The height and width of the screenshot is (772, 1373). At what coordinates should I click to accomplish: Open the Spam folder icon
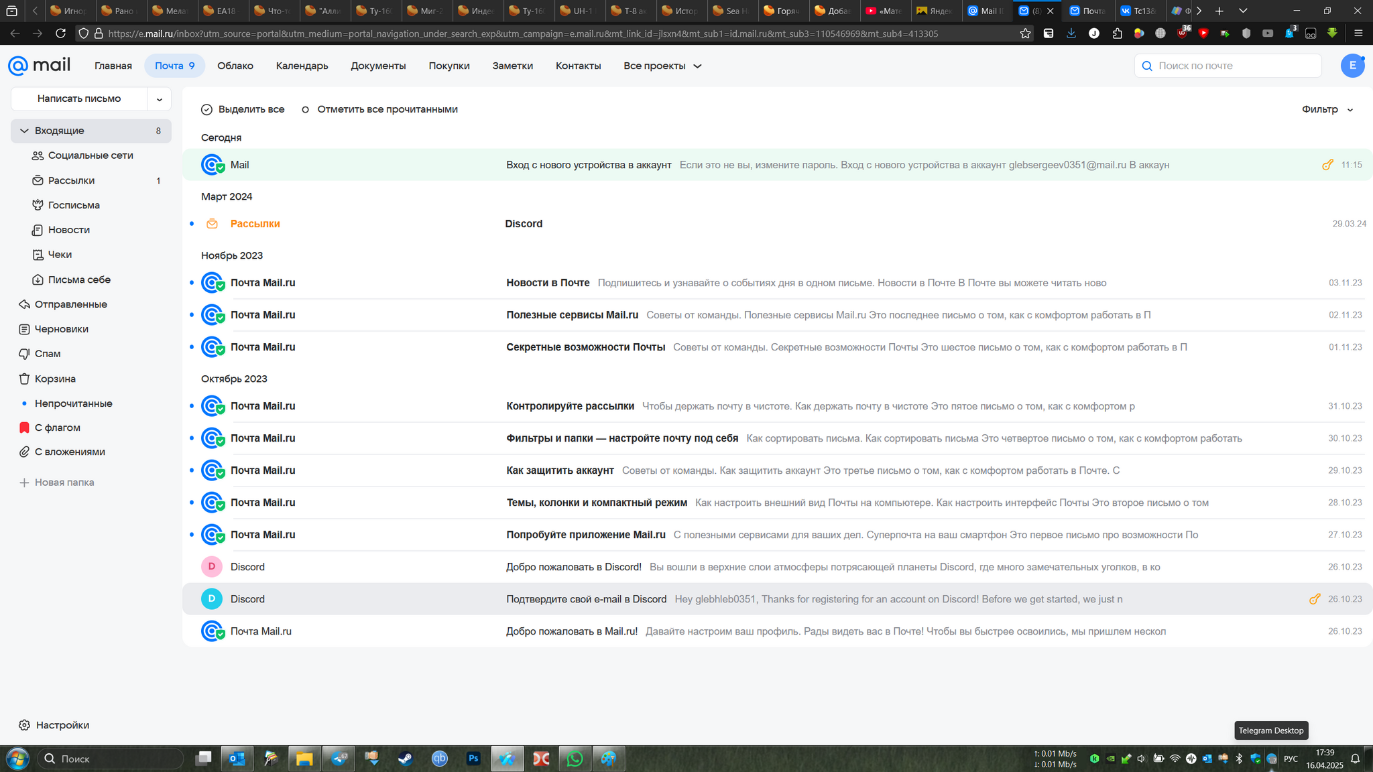[24, 354]
